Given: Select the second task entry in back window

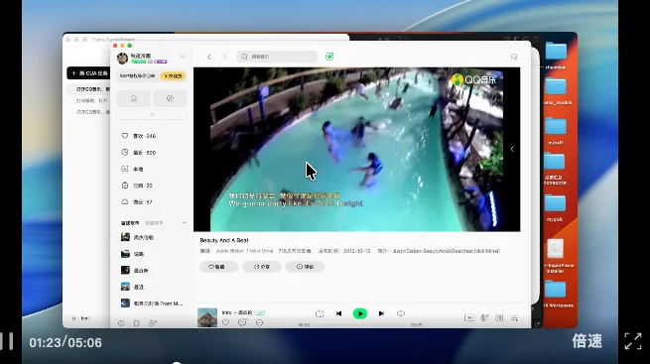Looking at the screenshot, I should [89, 100].
